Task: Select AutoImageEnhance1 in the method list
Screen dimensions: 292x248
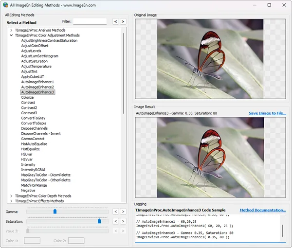Action: click(37, 82)
